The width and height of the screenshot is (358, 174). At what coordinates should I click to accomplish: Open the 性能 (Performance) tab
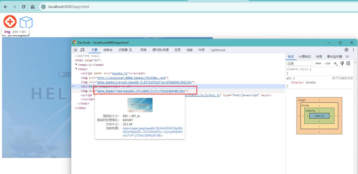point(190,50)
